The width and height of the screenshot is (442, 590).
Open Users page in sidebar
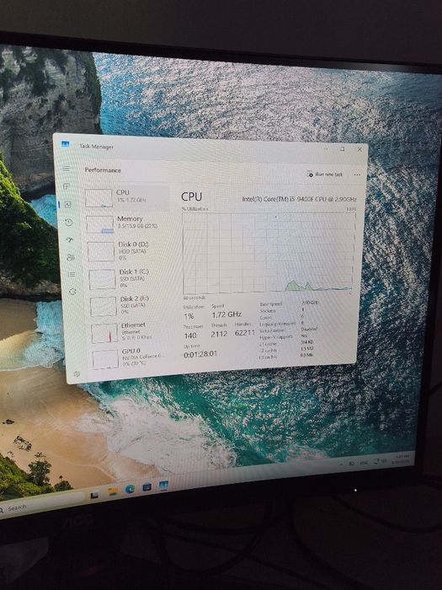tap(71, 257)
